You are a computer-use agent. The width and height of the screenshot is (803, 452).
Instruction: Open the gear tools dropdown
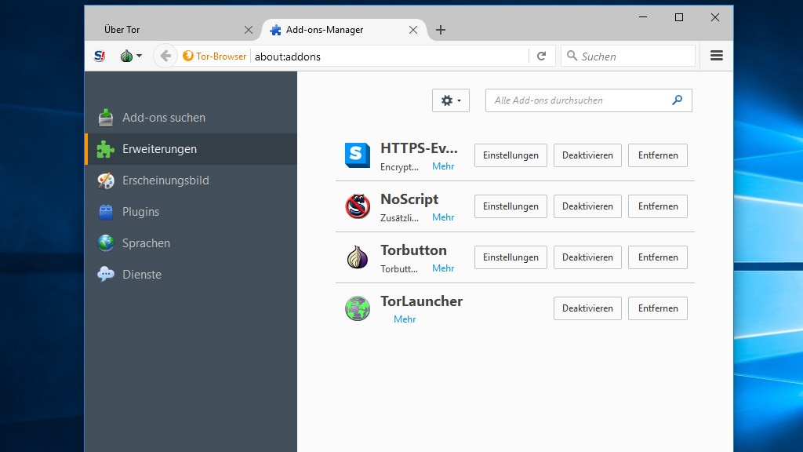(x=451, y=100)
